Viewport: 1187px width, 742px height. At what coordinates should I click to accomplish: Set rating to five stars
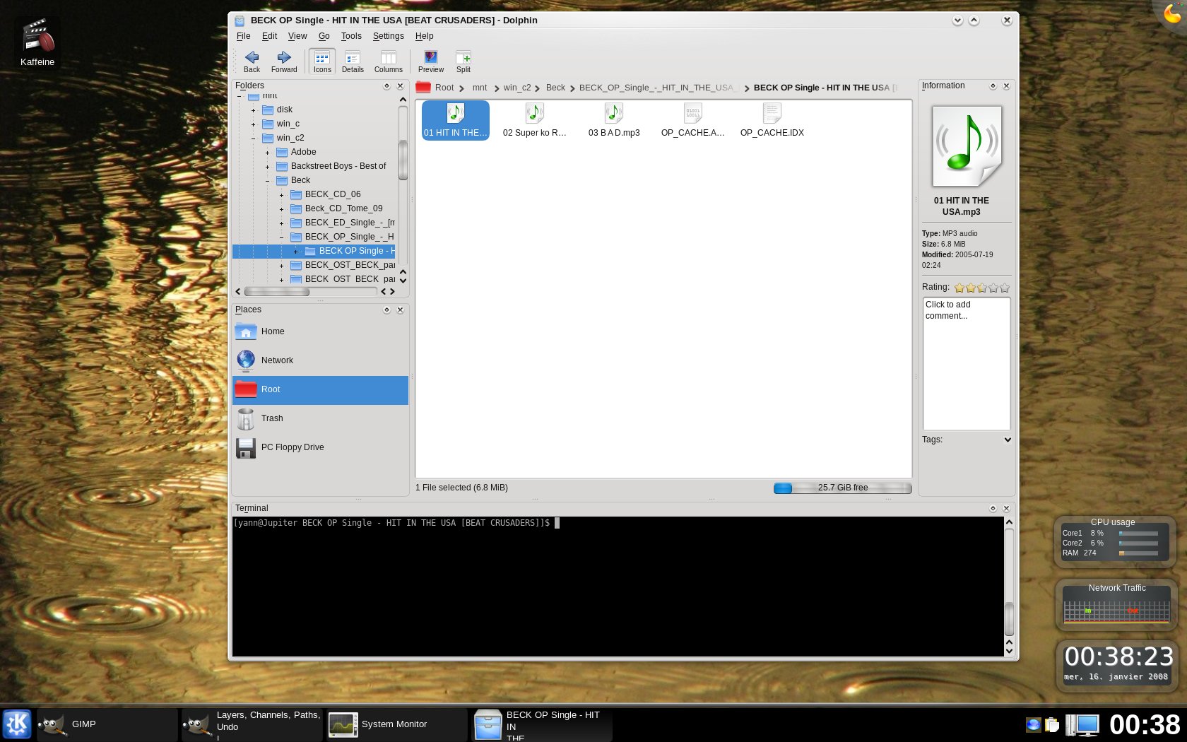1005,288
